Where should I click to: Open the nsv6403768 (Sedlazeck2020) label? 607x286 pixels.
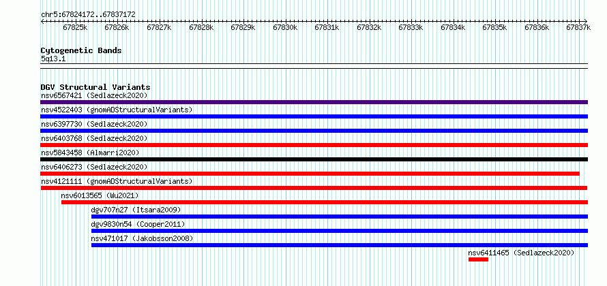pyautogui.click(x=94, y=138)
